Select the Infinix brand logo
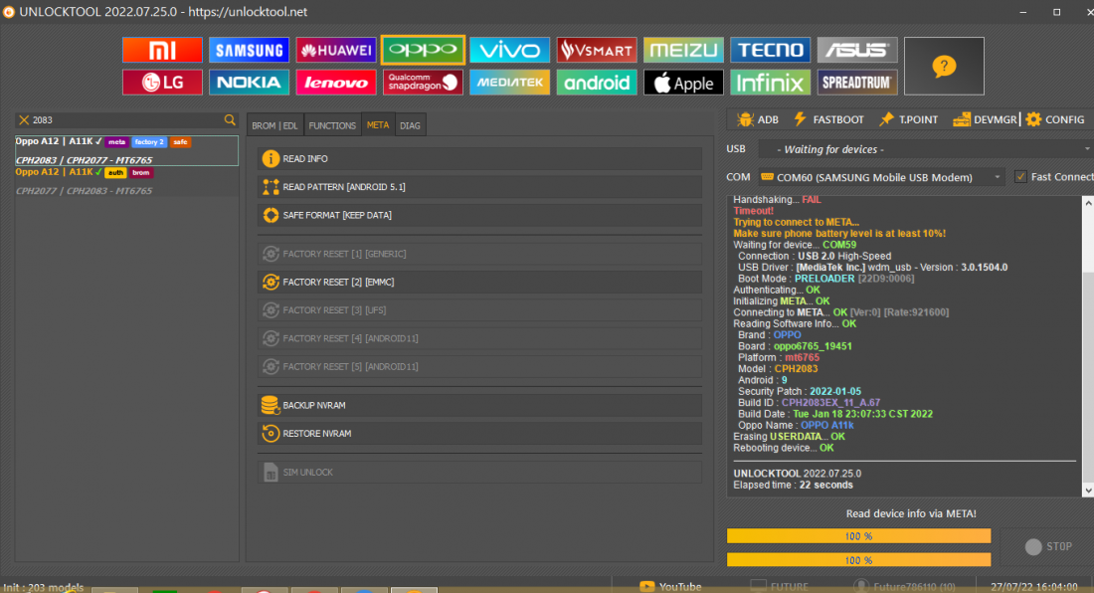 click(x=770, y=83)
